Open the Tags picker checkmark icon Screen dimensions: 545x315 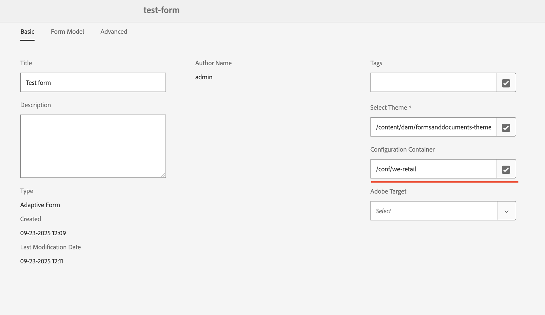point(506,83)
